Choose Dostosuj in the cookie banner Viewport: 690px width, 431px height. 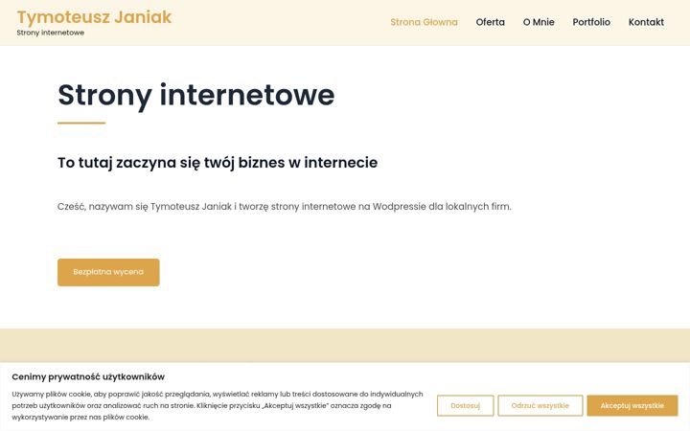pyautogui.click(x=465, y=405)
